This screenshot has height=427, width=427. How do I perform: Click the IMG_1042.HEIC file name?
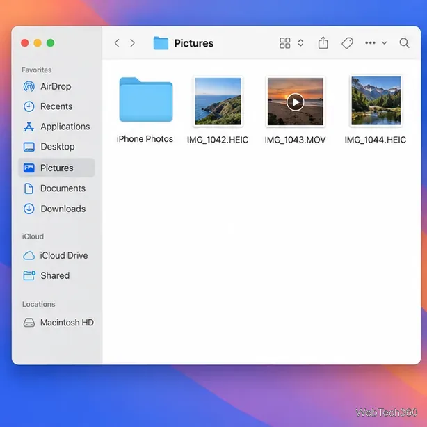(x=218, y=140)
